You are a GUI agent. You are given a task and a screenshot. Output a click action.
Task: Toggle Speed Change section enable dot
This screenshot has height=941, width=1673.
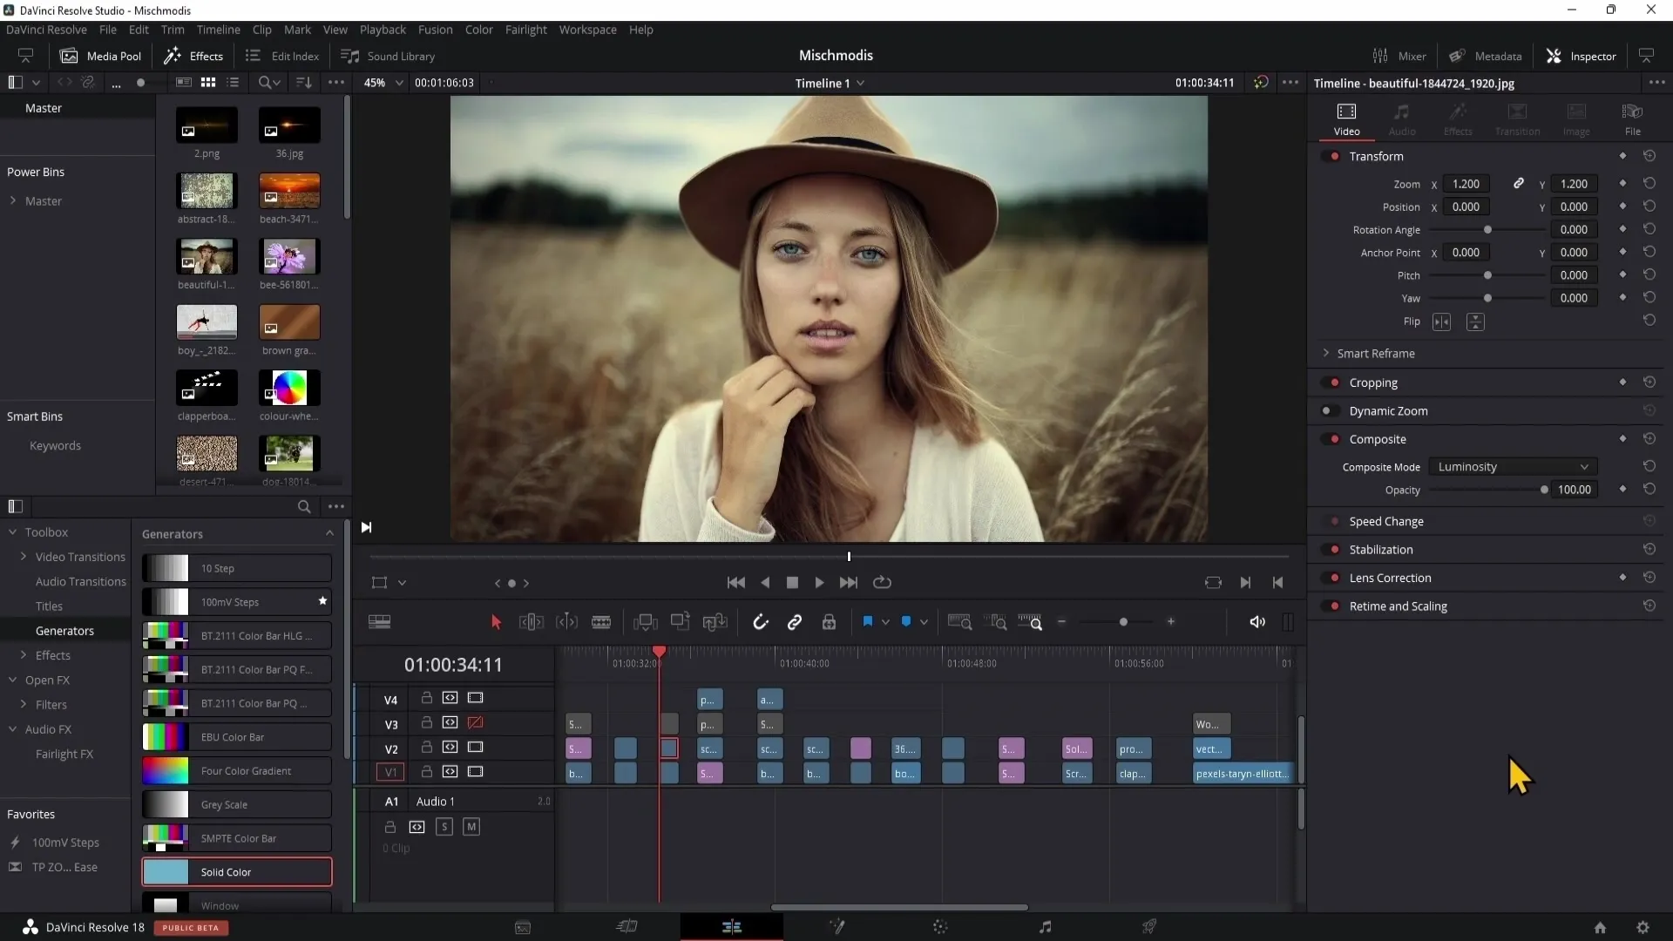click(x=1337, y=522)
